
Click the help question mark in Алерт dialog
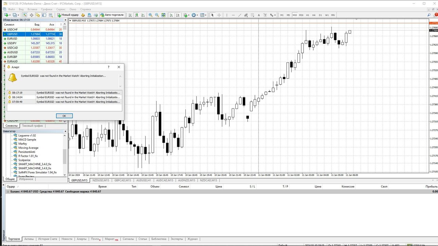109,67
